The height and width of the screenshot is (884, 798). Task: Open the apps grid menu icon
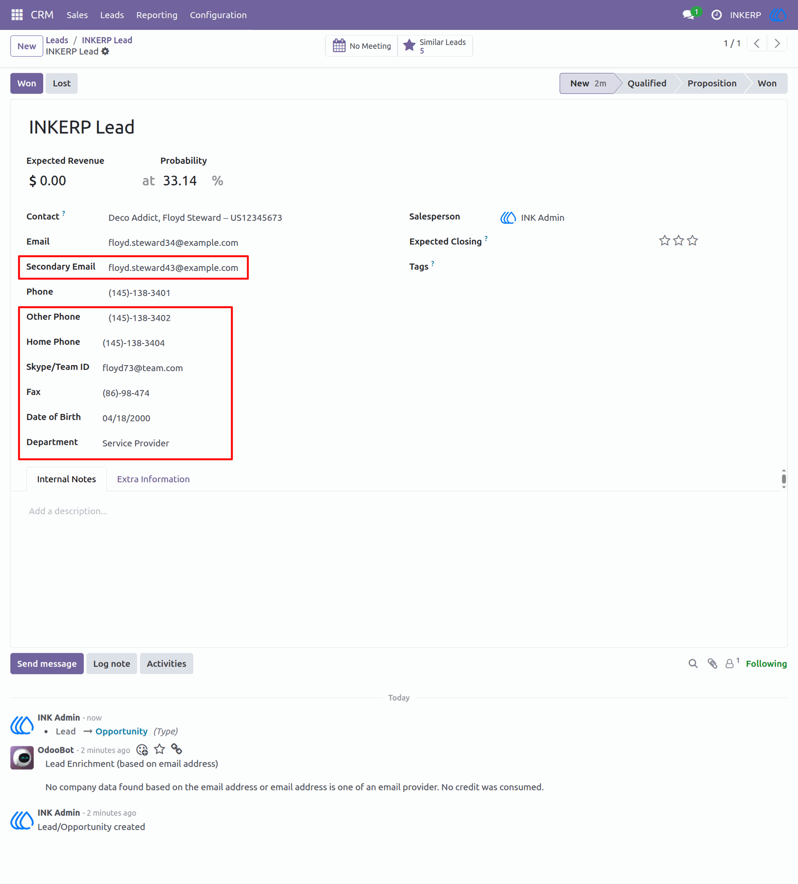(x=17, y=15)
